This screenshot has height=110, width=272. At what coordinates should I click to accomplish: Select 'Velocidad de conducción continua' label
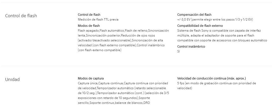click(x=211, y=78)
